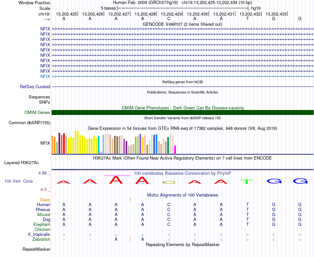Screen dimensions: 314x257
Task: Open the light-blue NFIX transcript label
Action: coord(45,76)
